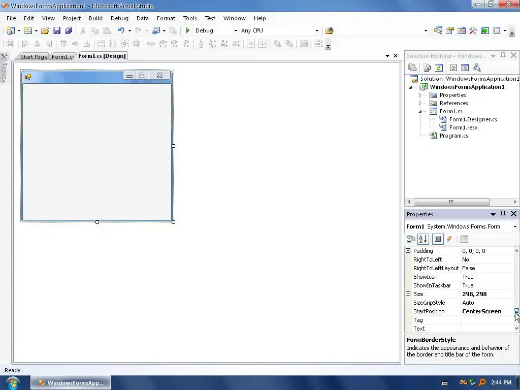The height and width of the screenshot is (390, 520).
Task: Click the Find in Files icon
Action: click(x=329, y=30)
